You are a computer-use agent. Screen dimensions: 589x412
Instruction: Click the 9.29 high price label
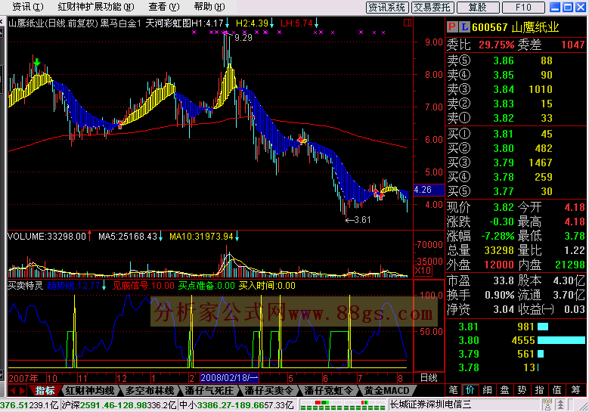click(243, 38)
